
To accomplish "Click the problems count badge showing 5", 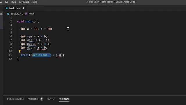I will coord(42,99).
